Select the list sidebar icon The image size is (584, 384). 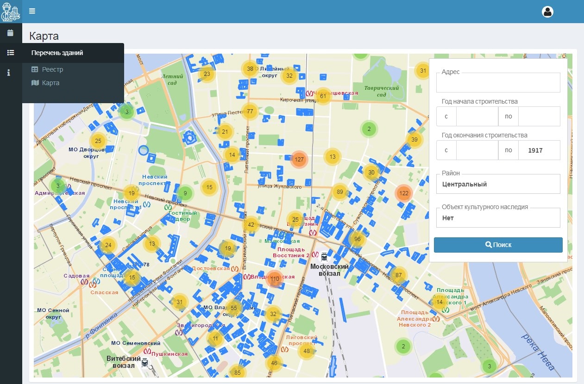coord(10,53)
